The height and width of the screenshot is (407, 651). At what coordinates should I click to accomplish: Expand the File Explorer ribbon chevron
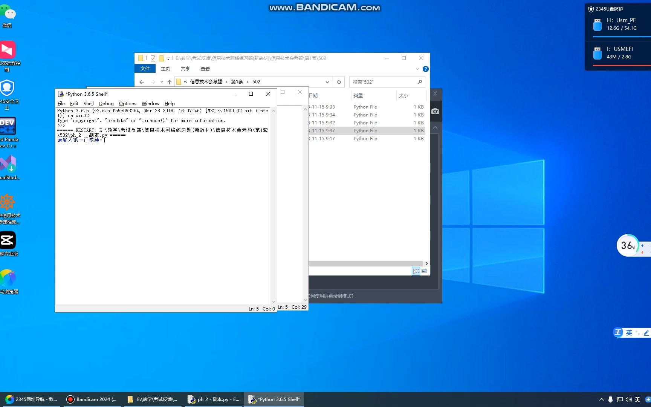[x=417, y=69]
